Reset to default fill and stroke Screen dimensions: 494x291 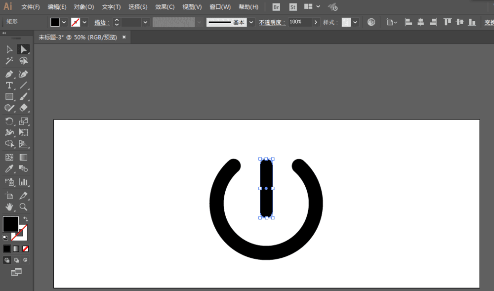pyautogui.click(x=5, y=238)
